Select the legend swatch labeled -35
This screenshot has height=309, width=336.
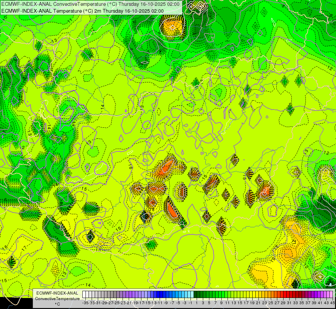click(84, 294)
